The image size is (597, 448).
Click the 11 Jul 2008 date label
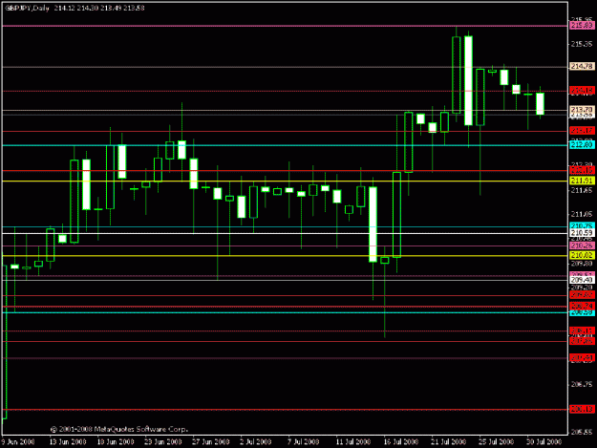352,442
